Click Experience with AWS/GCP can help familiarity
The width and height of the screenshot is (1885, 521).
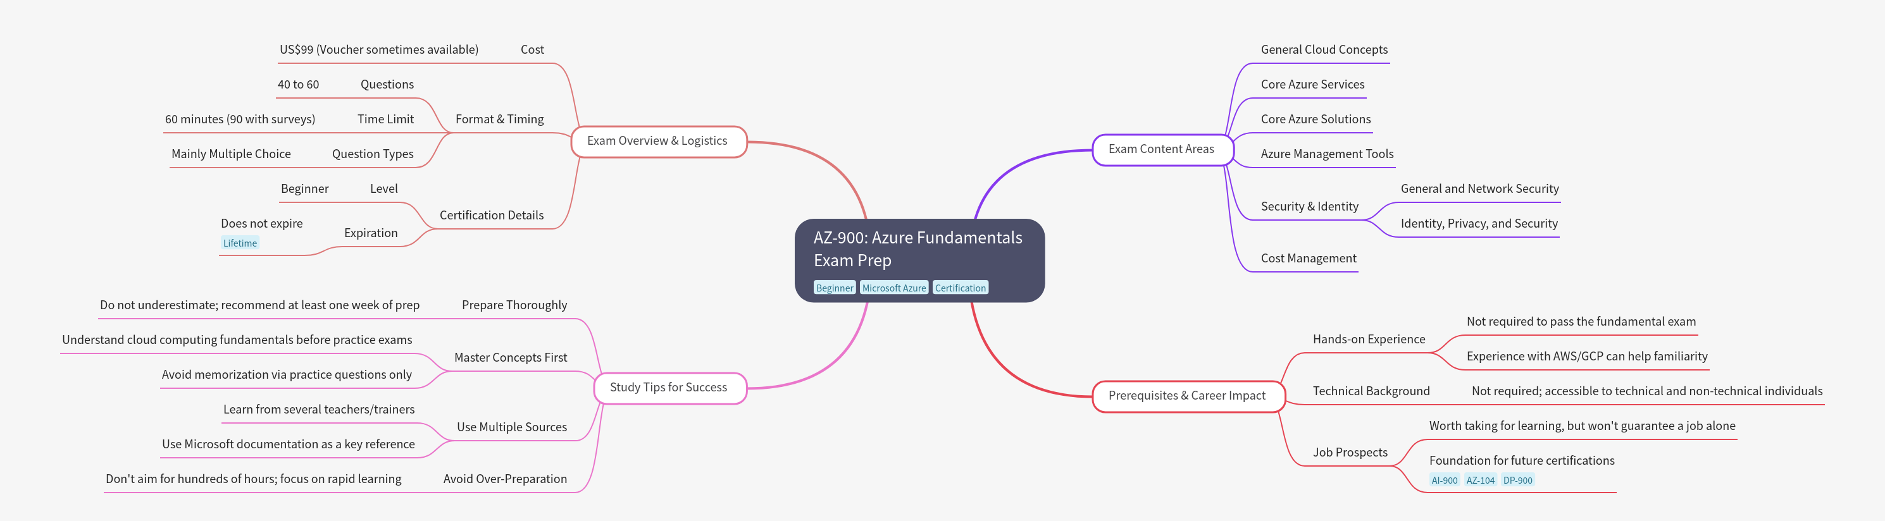1587,357
